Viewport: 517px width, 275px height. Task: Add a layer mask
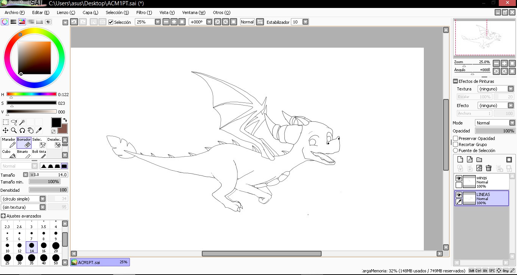pos(509,160)
